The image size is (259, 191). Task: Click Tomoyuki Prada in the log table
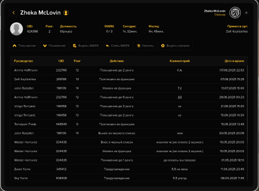coord(25,124)
